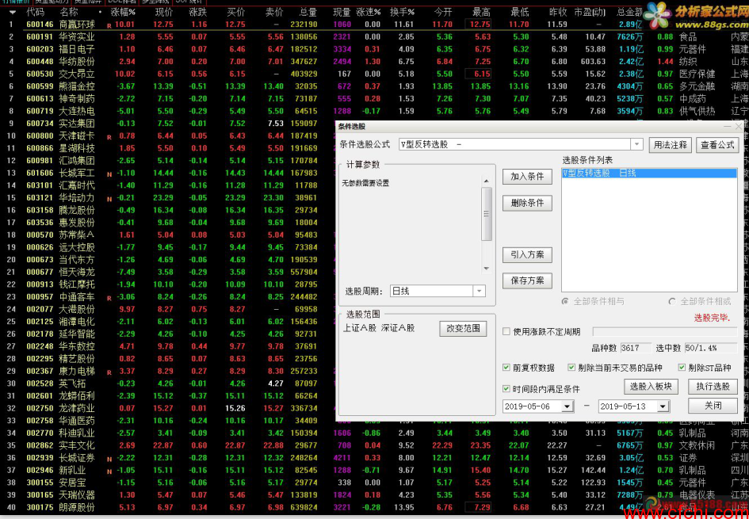Sort by the 市盈(动) column header
This screenshot has height=519, width=749.
pos(590,12)
